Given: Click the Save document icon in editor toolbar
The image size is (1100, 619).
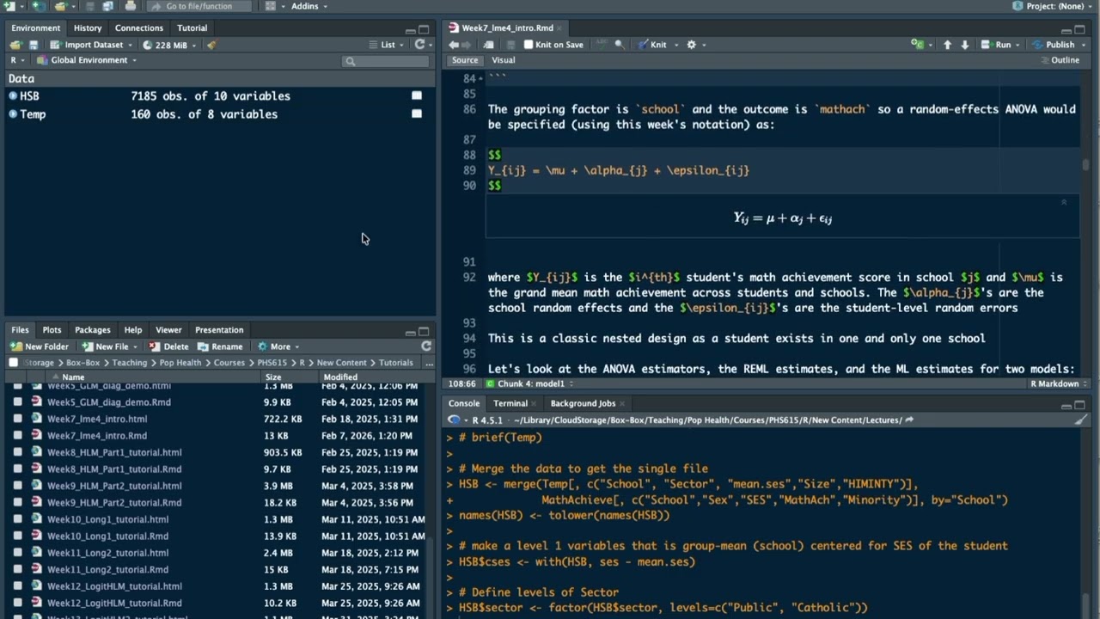Looking at the screenshot, I should pos(510,45).
